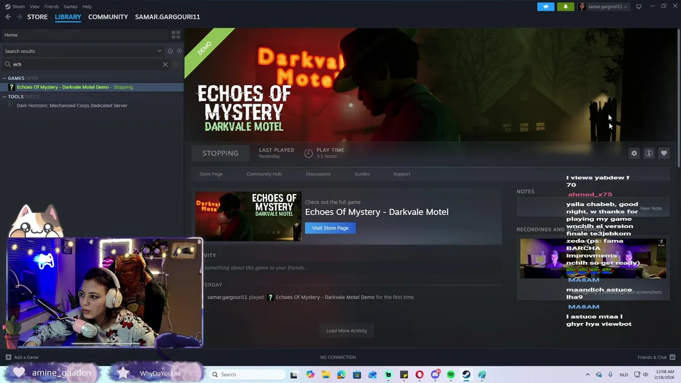Viewport: 681px width, 383px height.
Task: Open Sticky Notes from the taskbar
Action: coord(404,374)
